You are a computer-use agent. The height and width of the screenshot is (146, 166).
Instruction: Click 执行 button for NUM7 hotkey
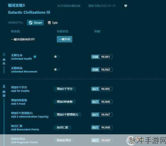click(95, 115)
